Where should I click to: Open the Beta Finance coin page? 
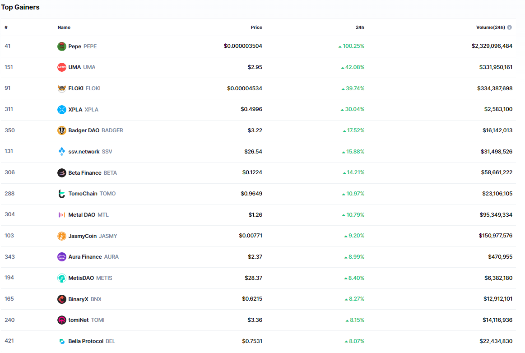pos(85,173)
